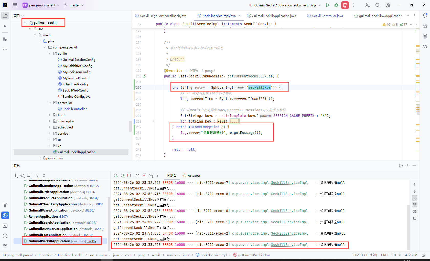Collapse the gulimall-seckill module node
The image size is (430, 261).
25,23
